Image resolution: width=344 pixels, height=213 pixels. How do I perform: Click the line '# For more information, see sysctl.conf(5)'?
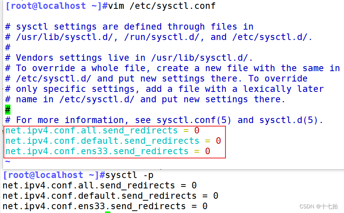coord(164,120)
